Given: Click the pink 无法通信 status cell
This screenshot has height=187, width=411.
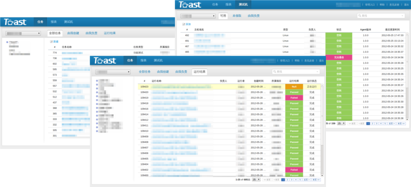Looking at the screenshot, I should click(x=339, y=57).
